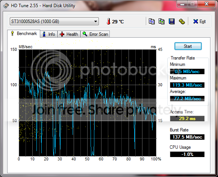218x177 pixels.
Task: Save screenshot using the floppy disk icon
Action: click(x=171, y=21)
